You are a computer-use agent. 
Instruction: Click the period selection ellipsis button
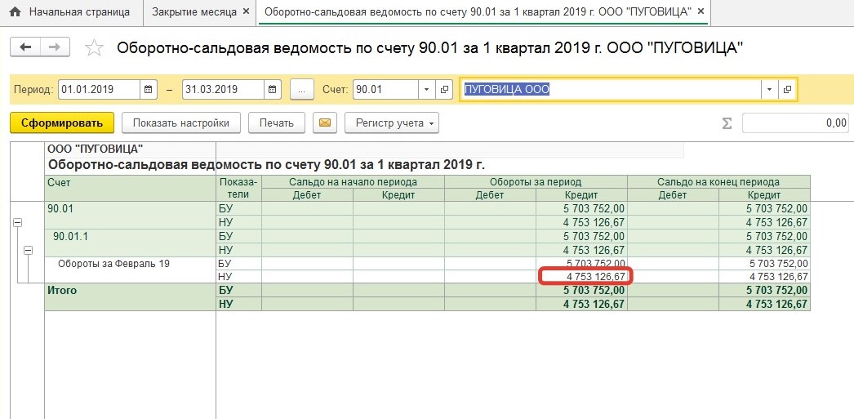(301, 89)
